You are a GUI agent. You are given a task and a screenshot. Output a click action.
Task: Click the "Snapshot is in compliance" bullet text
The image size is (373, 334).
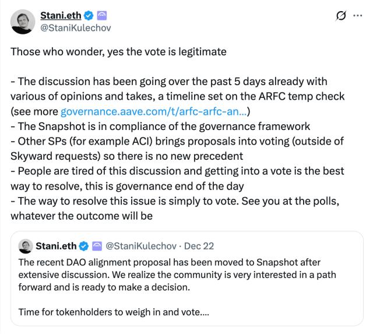(x=160, y=126)
